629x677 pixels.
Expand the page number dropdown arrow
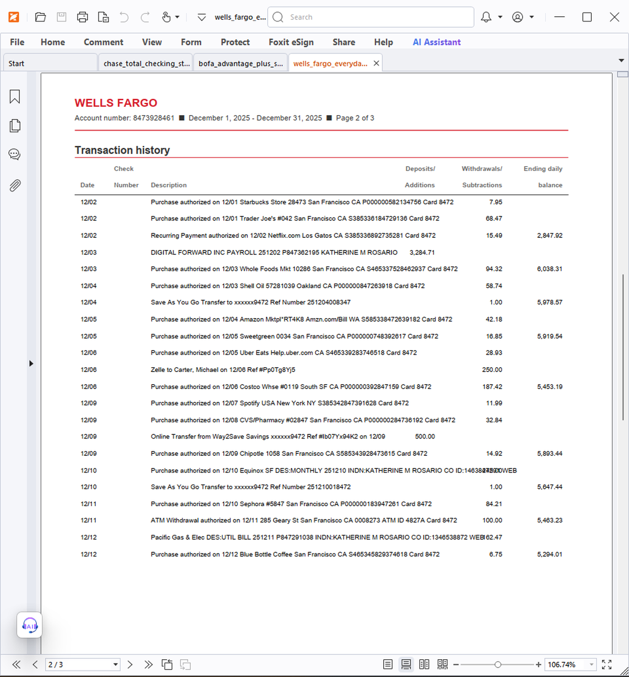pos(115,664)
